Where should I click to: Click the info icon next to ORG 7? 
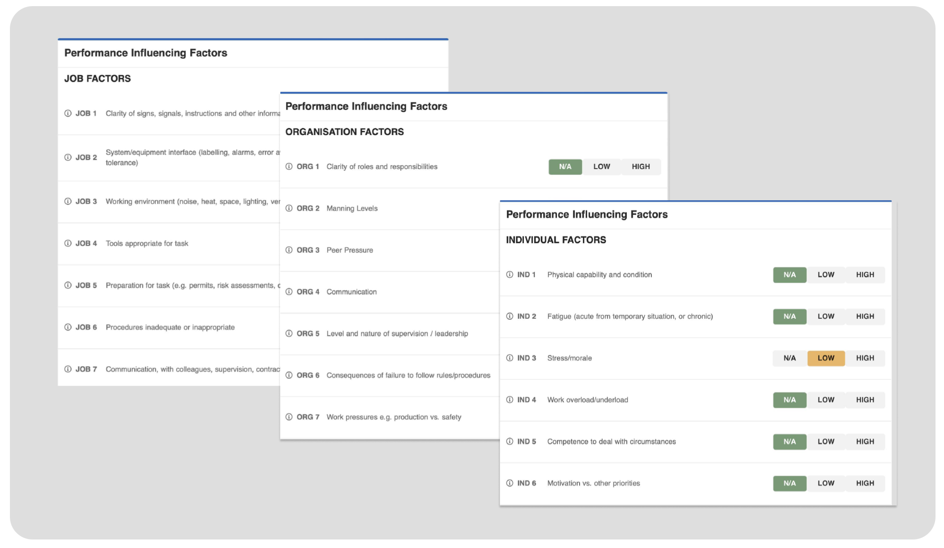pyautogui.click(x=289, y=417)
